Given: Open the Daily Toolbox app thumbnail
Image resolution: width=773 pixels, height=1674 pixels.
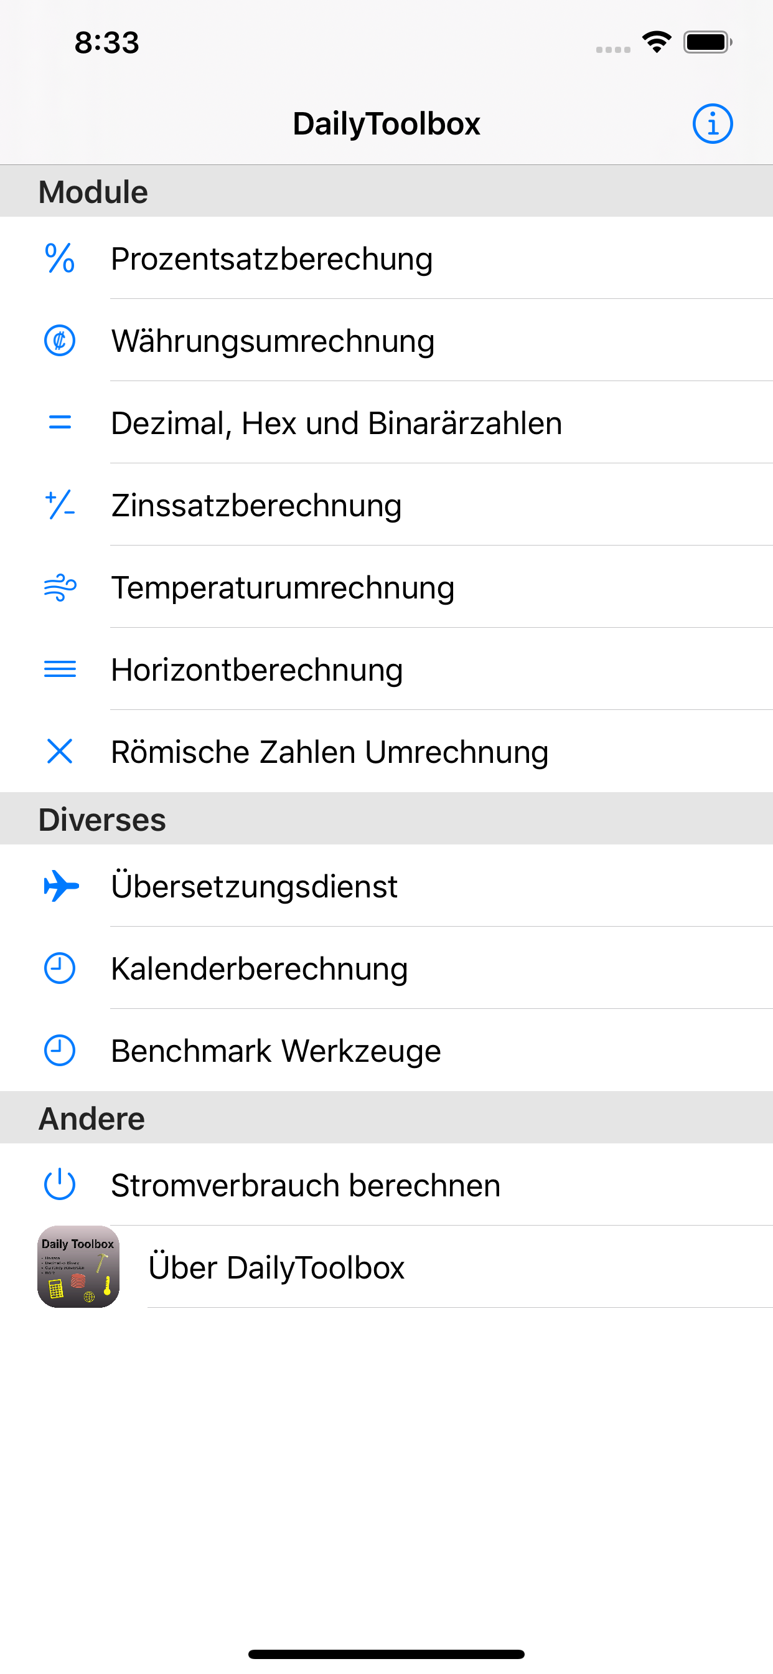Looking at the screenshot, I should pyautogui.click(x=78, y=1267).
